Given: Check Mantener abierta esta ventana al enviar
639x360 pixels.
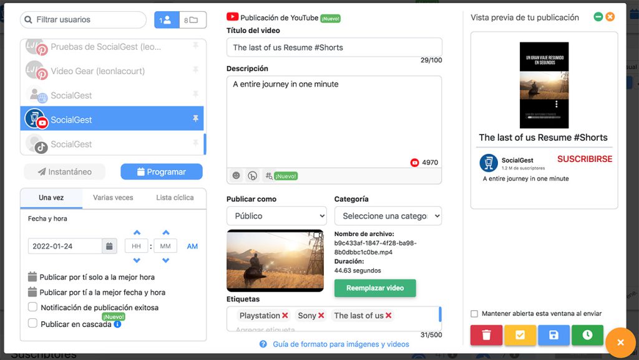Looking at the screenshot, I should click(474, 314).
